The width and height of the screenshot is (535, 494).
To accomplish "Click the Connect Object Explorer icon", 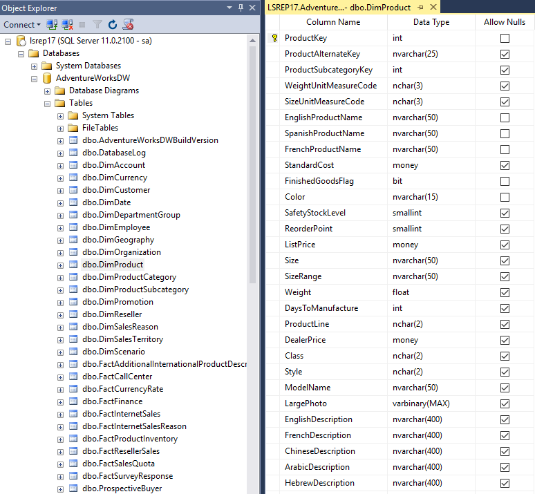I will pyautogui.click(x=52, y=24).
